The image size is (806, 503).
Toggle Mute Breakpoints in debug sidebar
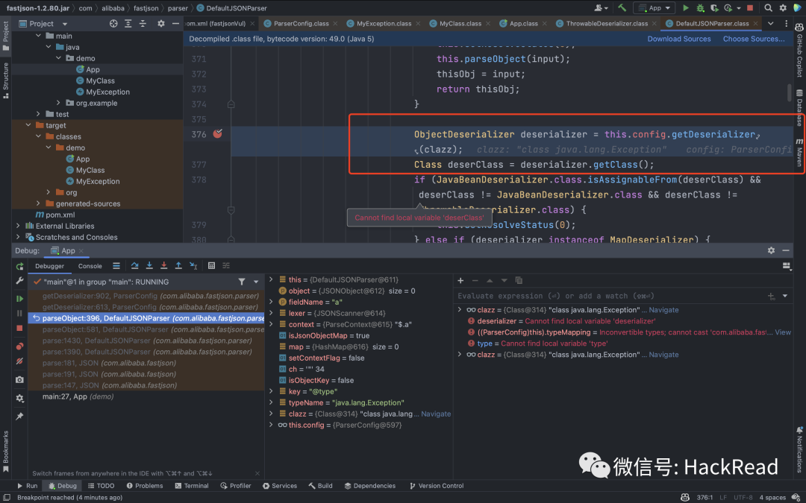(x=19, y=361)
